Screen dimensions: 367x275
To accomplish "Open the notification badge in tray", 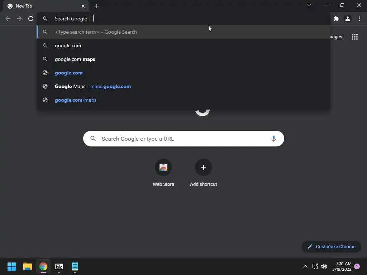I will point(357,266).
